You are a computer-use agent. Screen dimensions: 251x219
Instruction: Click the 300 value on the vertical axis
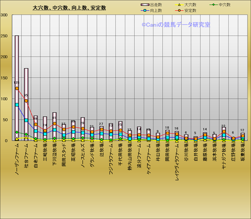coord(4,15)
